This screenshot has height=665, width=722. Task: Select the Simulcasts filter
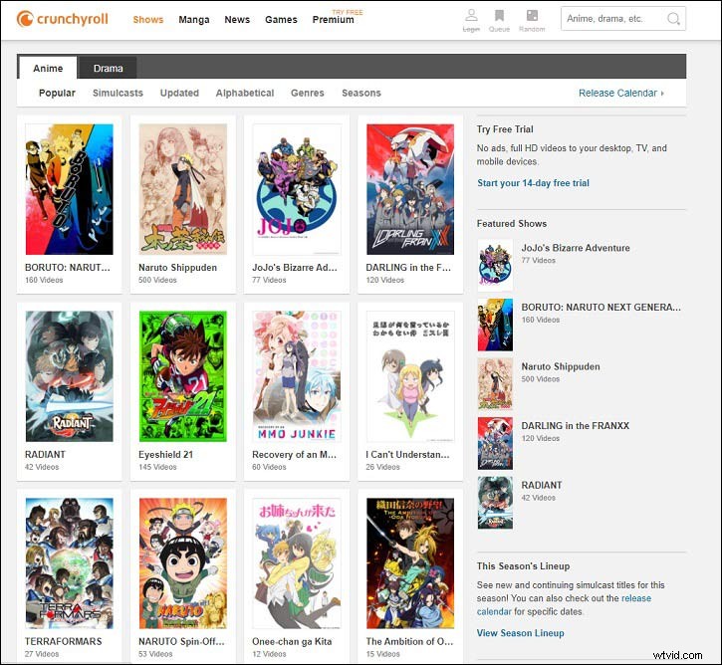(x=118, y=93)
